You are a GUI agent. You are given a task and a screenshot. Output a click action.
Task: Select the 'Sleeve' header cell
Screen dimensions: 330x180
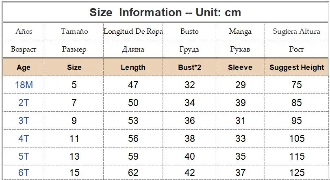(x=240, y=67)
